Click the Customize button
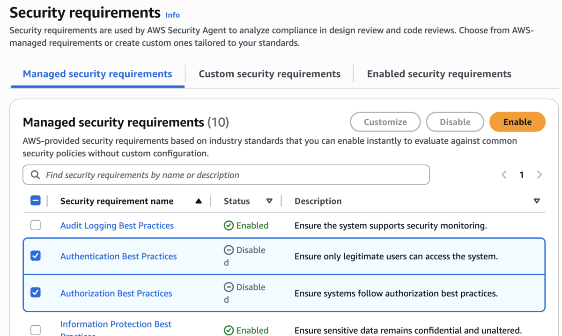Viewport: 562px width, 336px height. (x=385, y=122)
